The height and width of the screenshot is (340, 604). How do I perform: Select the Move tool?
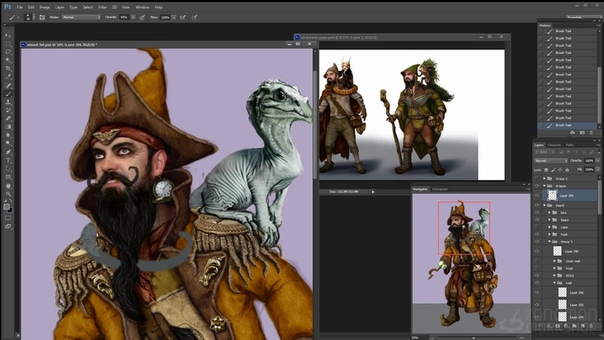(8, 35)
